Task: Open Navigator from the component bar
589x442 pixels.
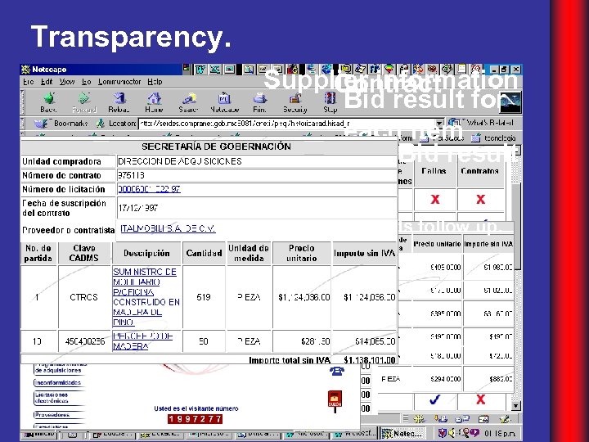Action: [419, 418]
